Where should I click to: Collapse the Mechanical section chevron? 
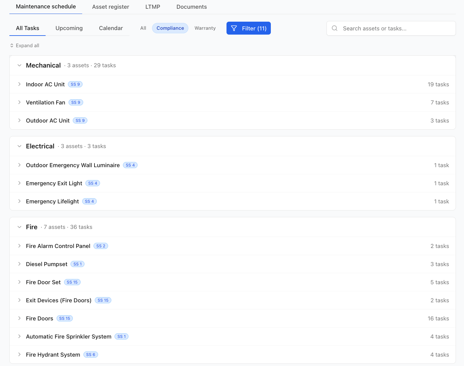coord(19,65)
